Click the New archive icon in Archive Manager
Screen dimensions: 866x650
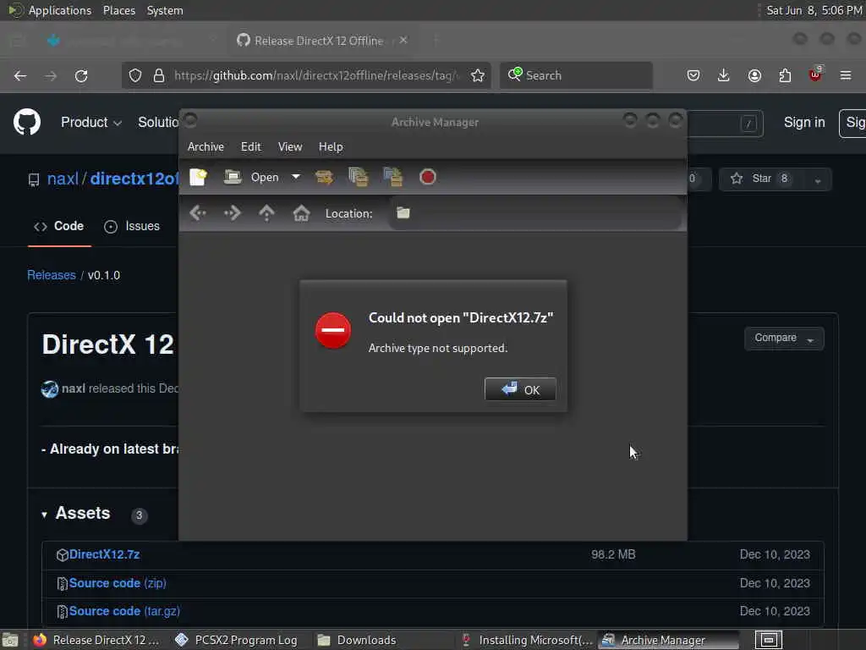[x=198, y=177]
